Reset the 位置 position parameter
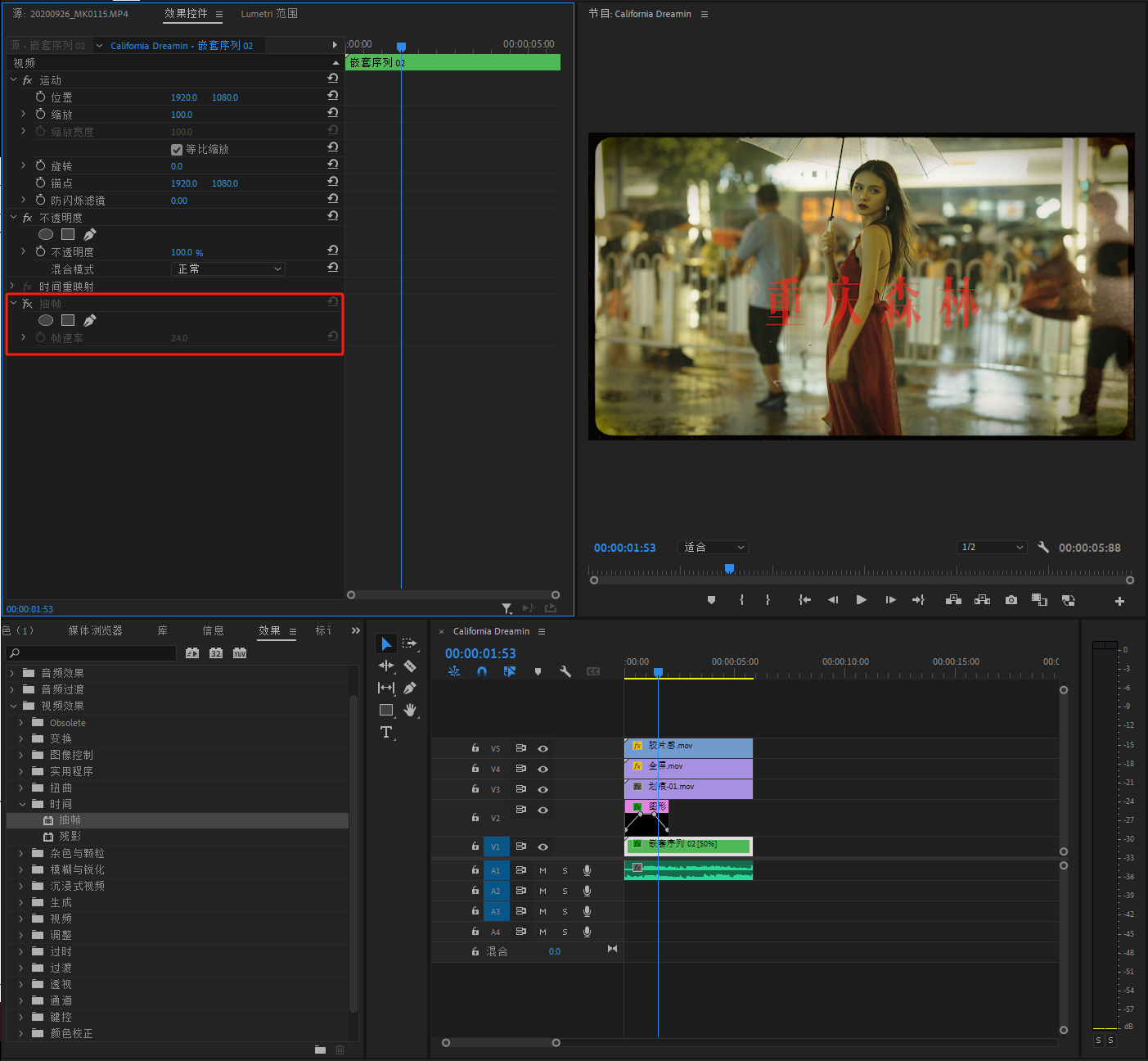This screenshot has width=1148, height=1061. [x=333, y=96]
